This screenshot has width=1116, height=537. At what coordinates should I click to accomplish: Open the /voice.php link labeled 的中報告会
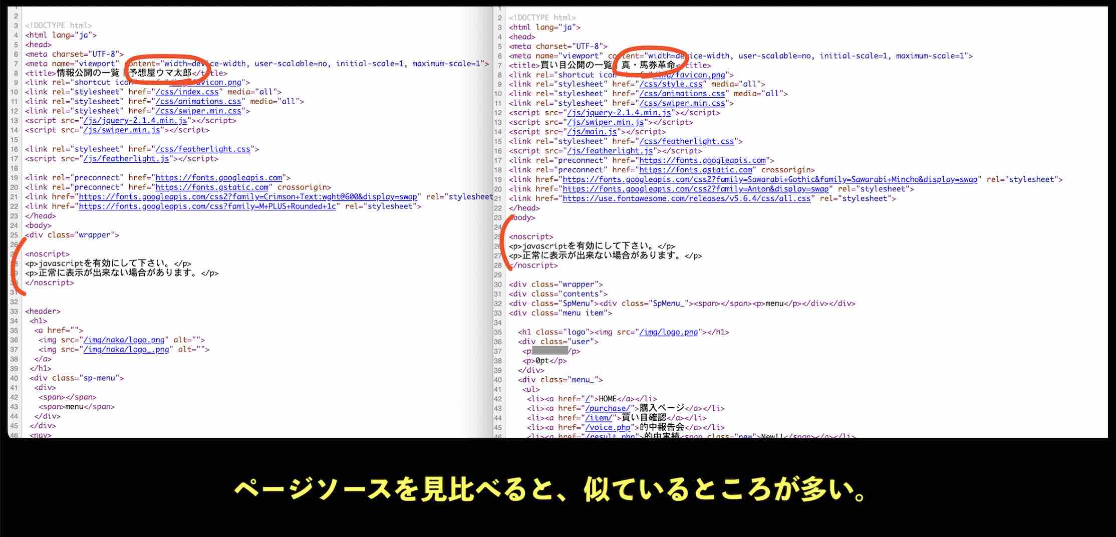[607, 427]
